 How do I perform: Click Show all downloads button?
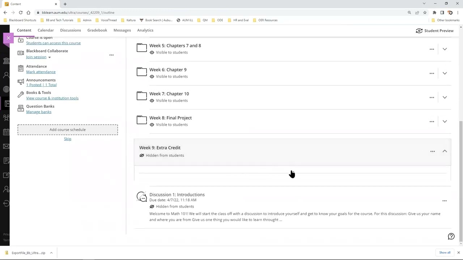coord(445,253)
